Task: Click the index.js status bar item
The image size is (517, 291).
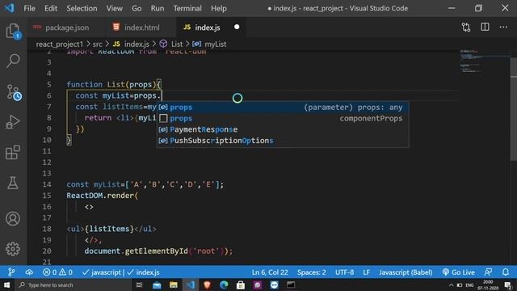Action: click(x=144, y=272)
